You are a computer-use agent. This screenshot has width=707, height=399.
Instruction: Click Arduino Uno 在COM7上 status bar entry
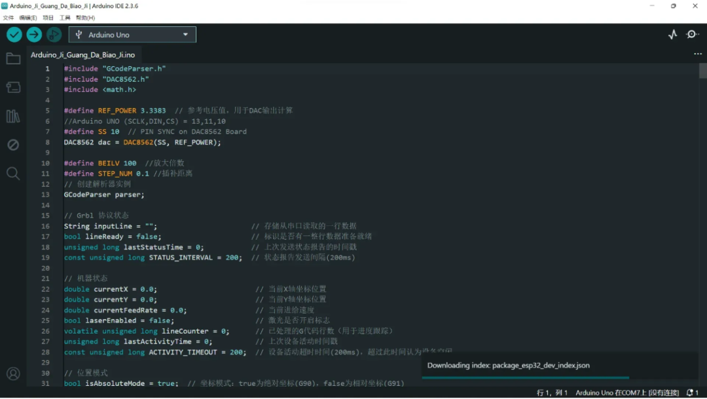click(x=627, y=392)
